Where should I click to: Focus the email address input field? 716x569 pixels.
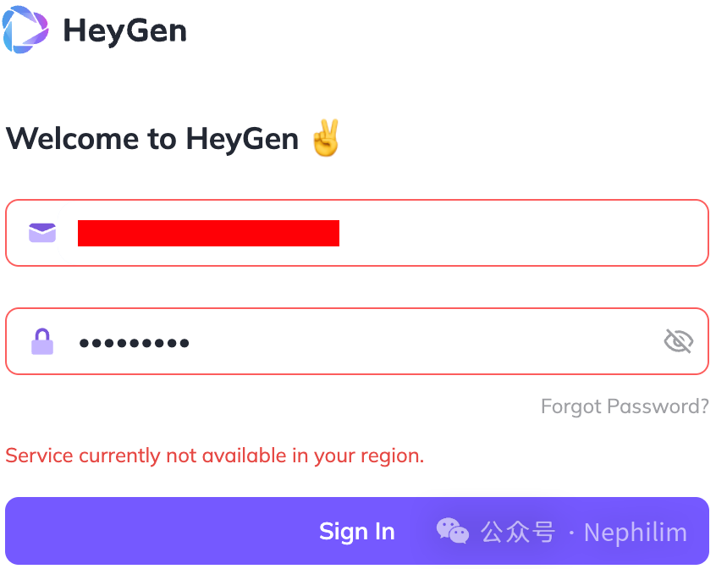[508, 233]
